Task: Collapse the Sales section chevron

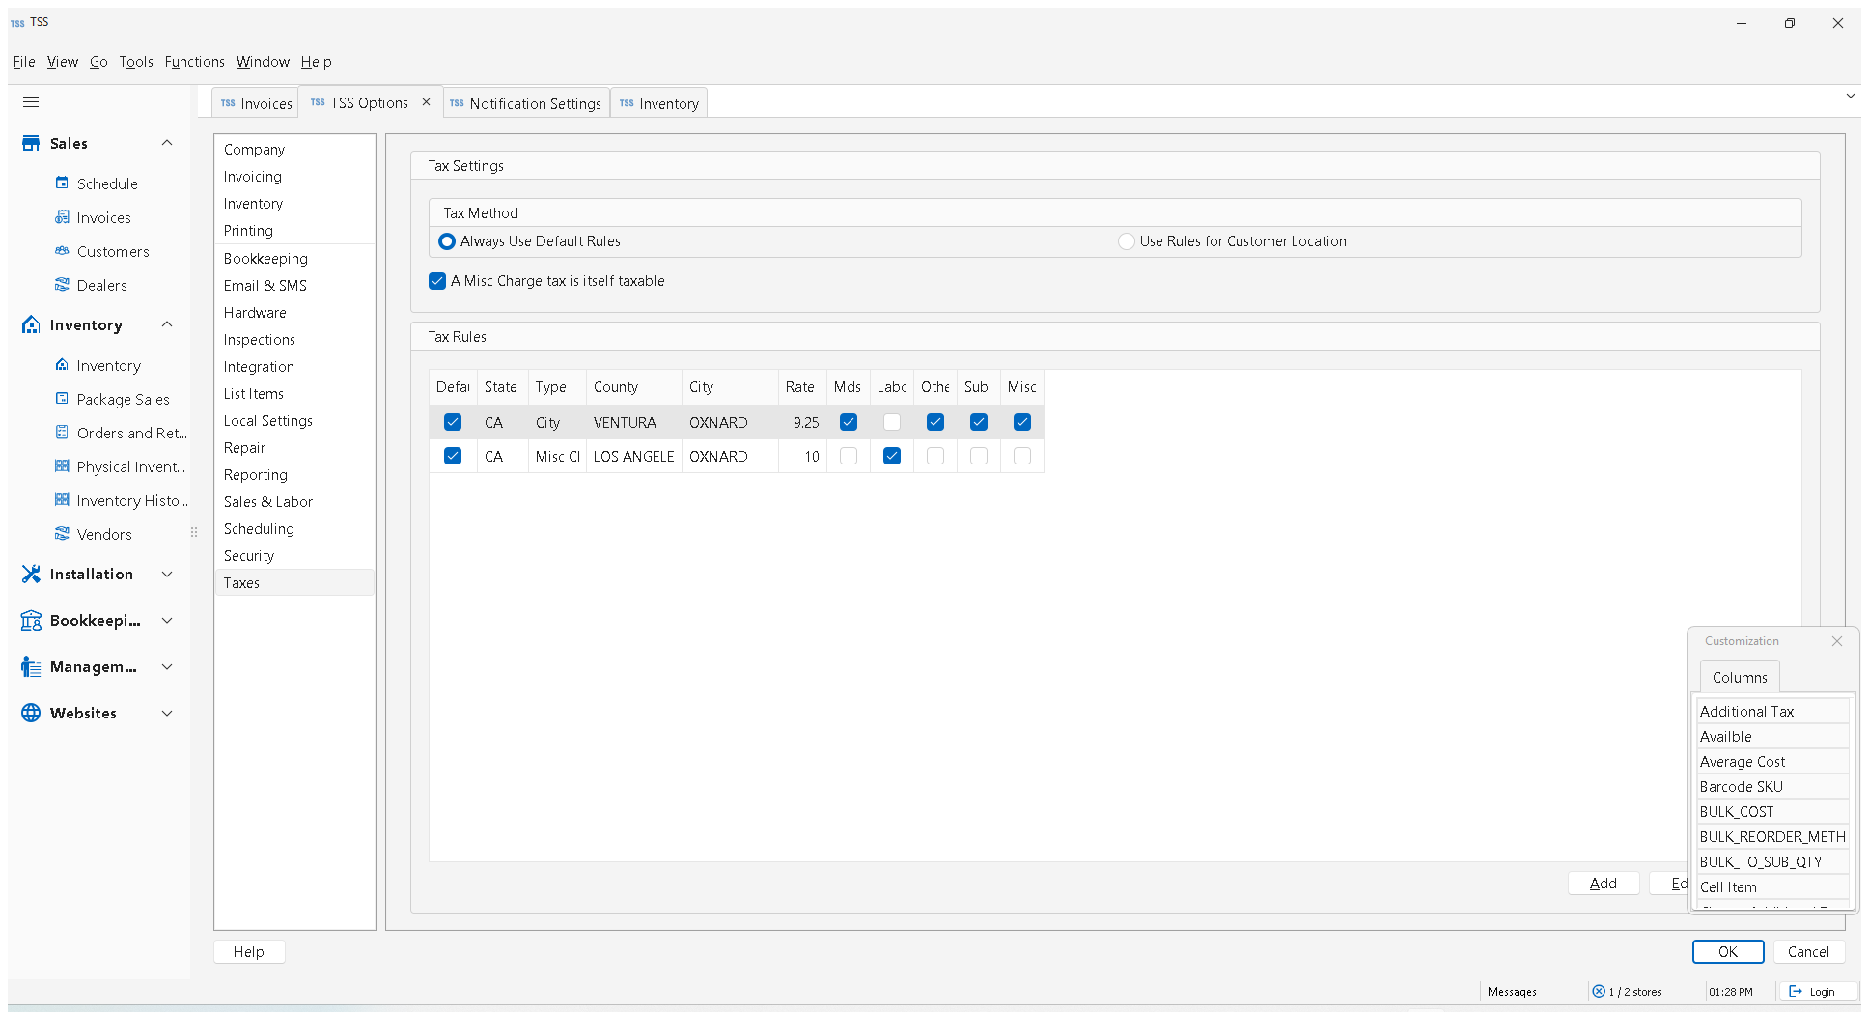Action: click(167, 143)
